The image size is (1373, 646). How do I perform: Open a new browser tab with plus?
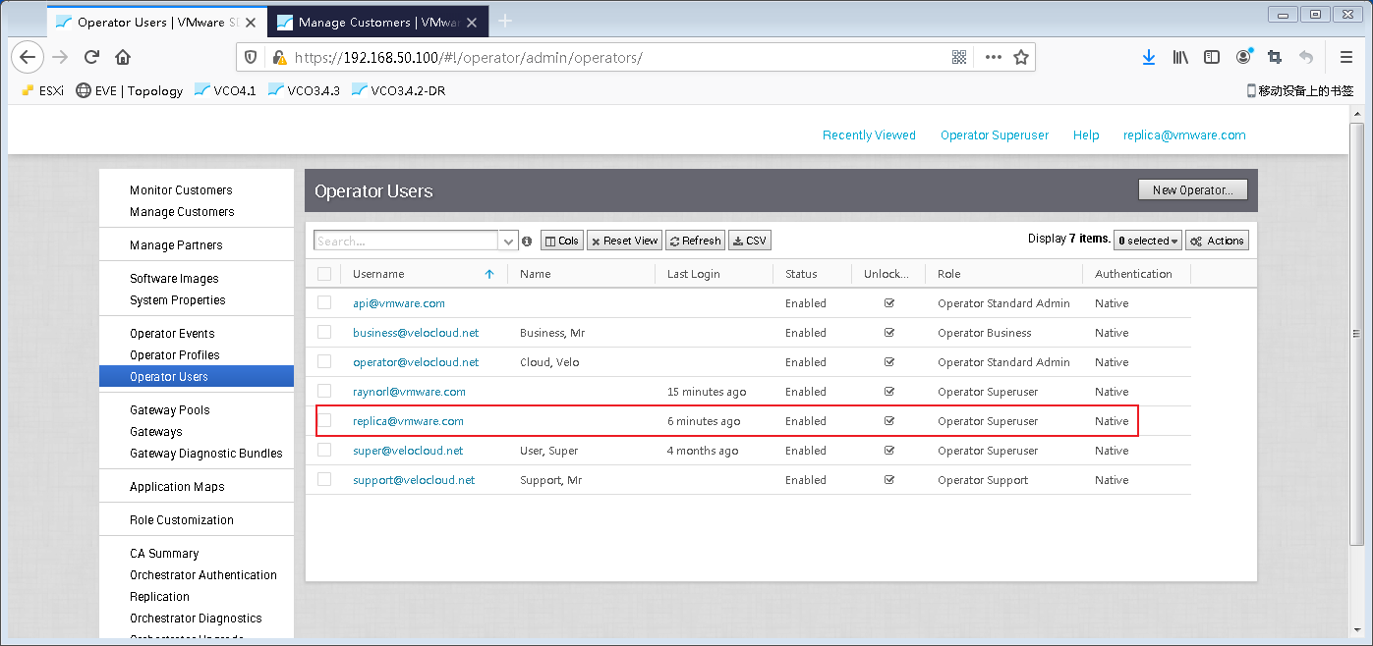pos(505,21)
